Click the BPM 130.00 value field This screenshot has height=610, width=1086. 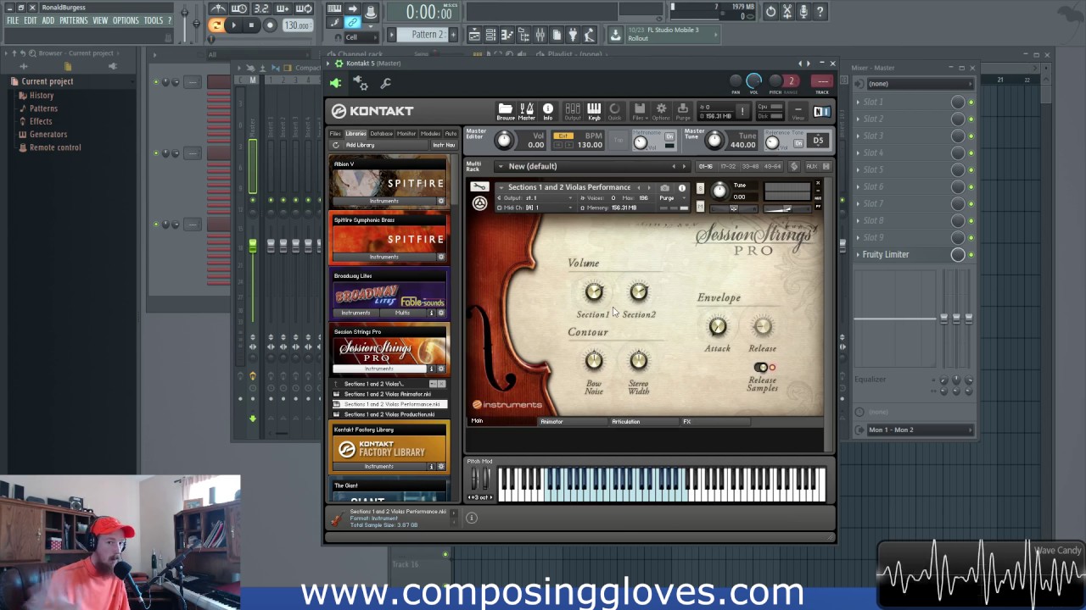[x=590, y=145]
